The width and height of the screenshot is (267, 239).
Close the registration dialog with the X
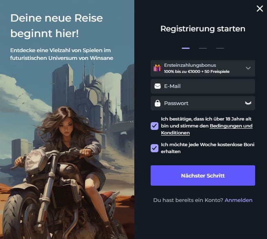260,9
